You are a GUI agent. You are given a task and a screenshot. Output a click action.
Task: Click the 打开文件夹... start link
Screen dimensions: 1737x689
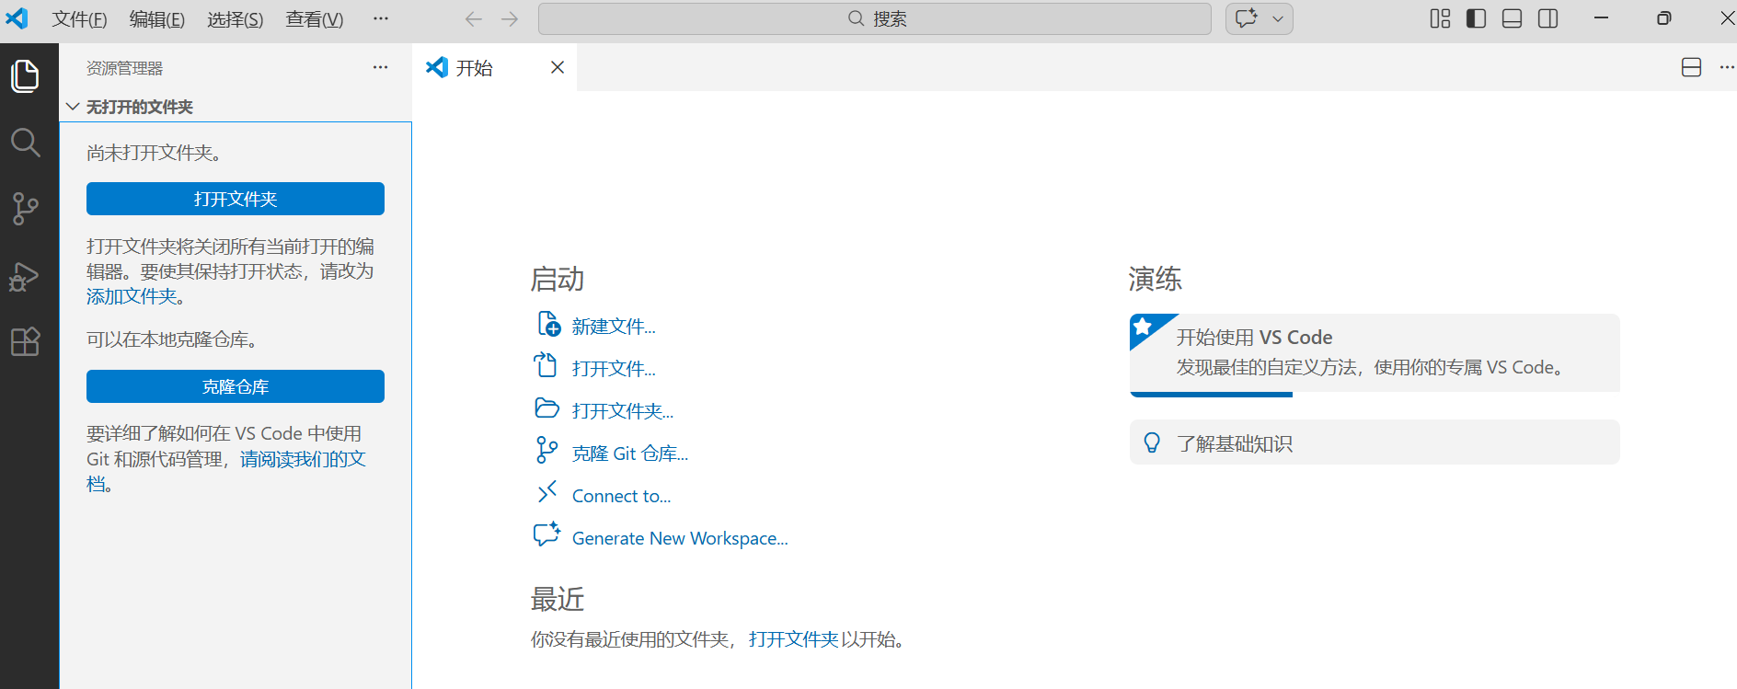(x=623, y=411)
